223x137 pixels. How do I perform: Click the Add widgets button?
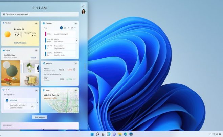40,117
